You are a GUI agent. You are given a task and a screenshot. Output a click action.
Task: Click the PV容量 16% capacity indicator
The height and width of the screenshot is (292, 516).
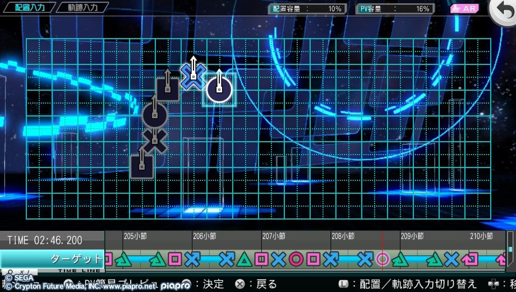[395, 9]
